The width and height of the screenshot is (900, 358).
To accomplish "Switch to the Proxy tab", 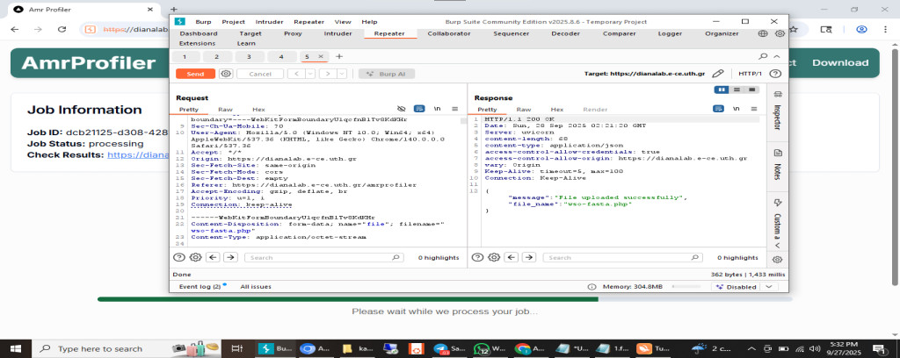I will 294,33.
